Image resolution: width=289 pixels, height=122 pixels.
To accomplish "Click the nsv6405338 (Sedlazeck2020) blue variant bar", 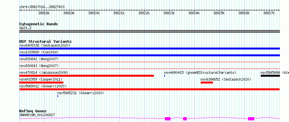I will tap(149, 49).
